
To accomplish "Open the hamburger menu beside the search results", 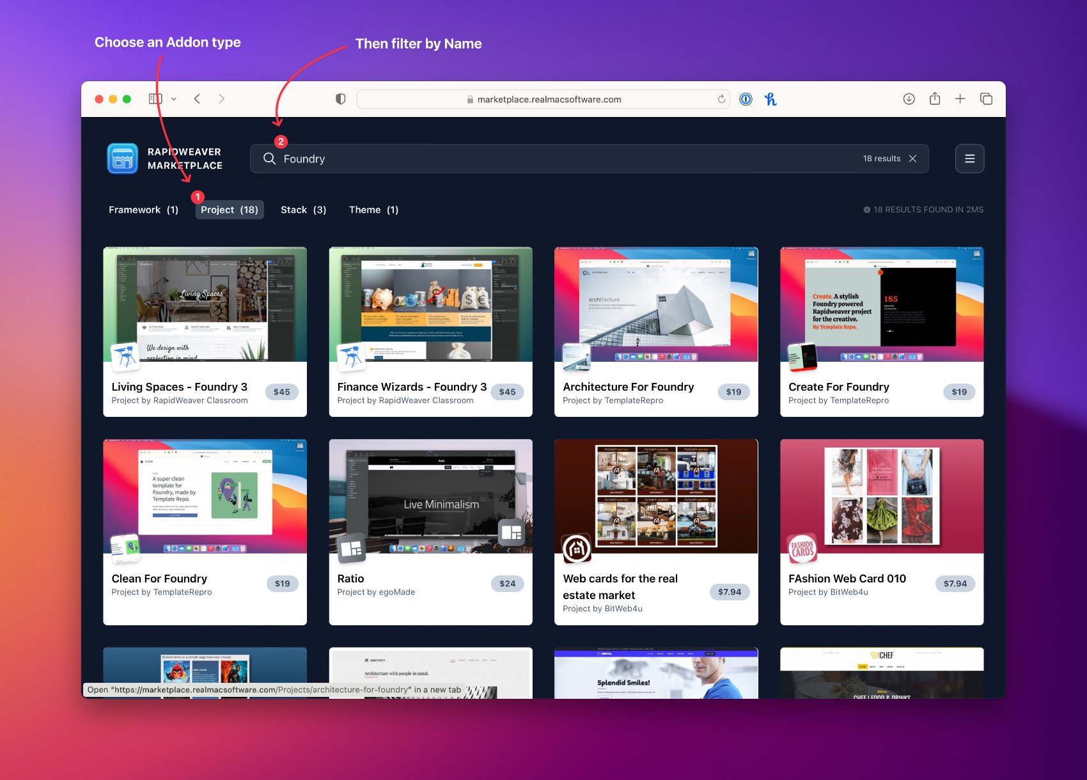I will point(969,158).
